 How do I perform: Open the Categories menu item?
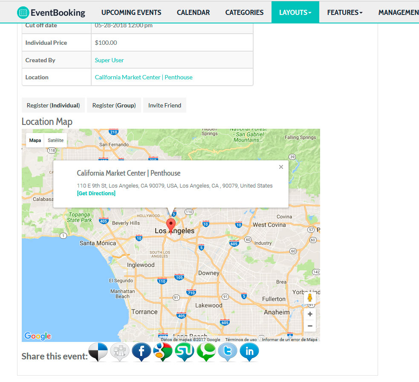click(x=244, y=12)
